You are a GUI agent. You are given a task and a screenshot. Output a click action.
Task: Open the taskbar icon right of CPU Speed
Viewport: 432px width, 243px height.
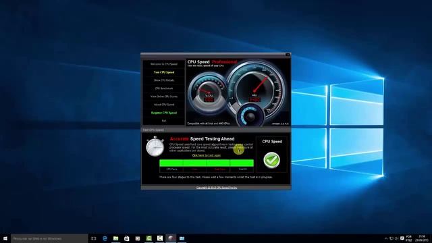[182, 238]
